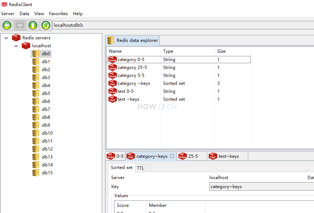Select the db0 database icon

click(x=36, y=54)
